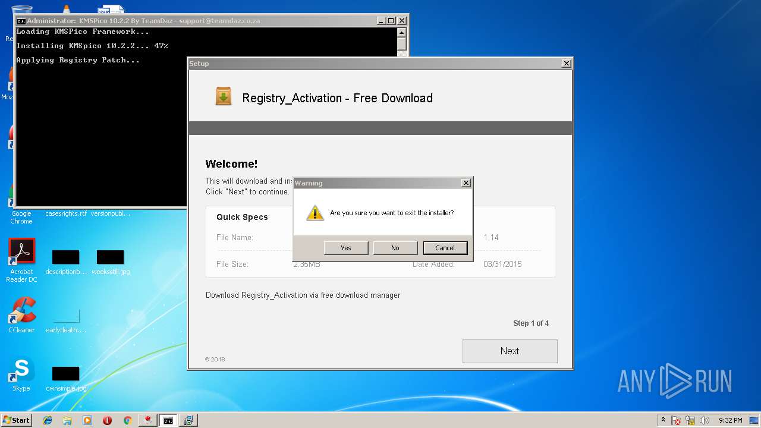Confirm exit by clicking Yes
Image resolution: width=761 pixels, height=428 pixels.
point(346,248)
